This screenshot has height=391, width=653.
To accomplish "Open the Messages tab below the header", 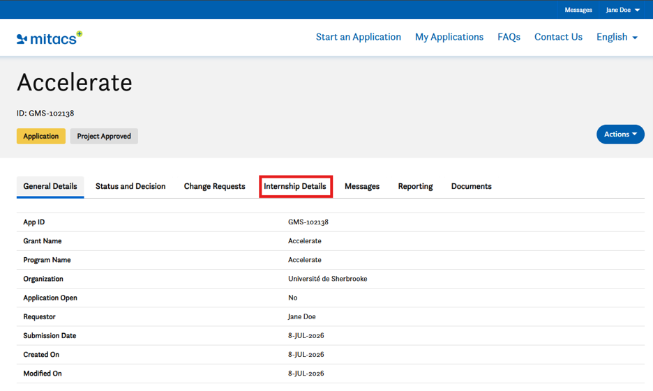I will pos(362,186).
